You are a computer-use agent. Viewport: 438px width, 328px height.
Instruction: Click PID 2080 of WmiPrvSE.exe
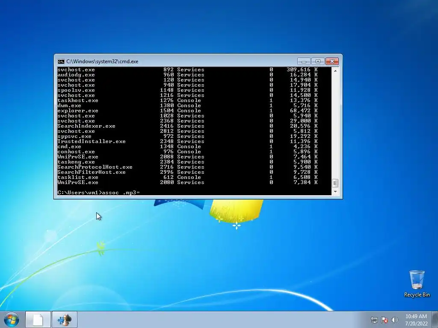pos(167,182)
